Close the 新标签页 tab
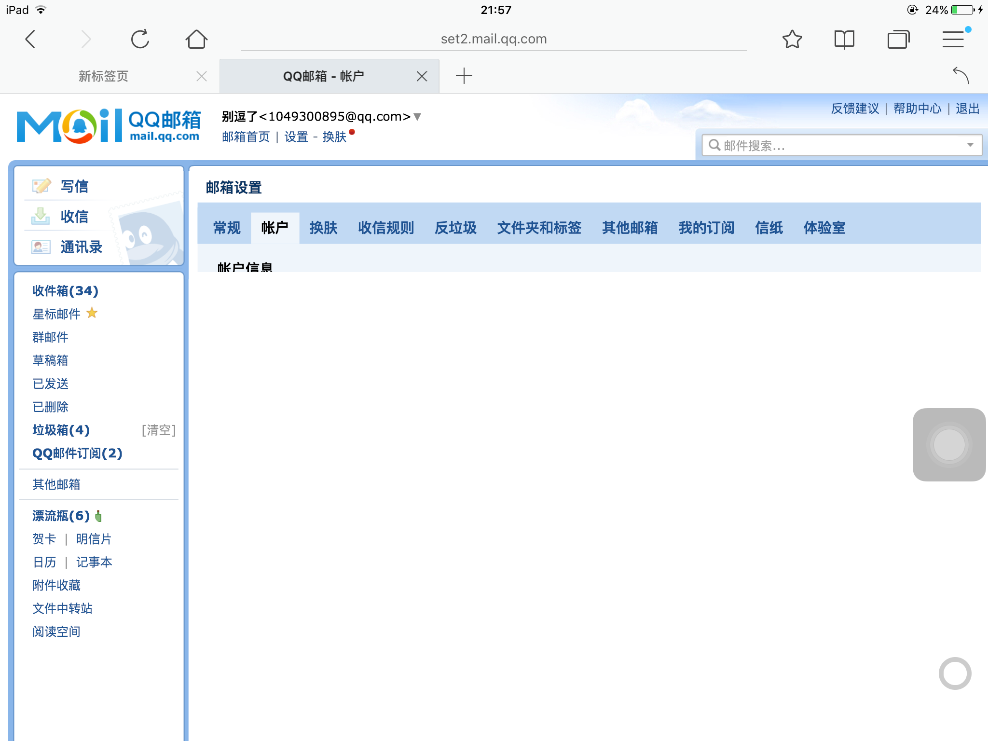 coord(202,76)
